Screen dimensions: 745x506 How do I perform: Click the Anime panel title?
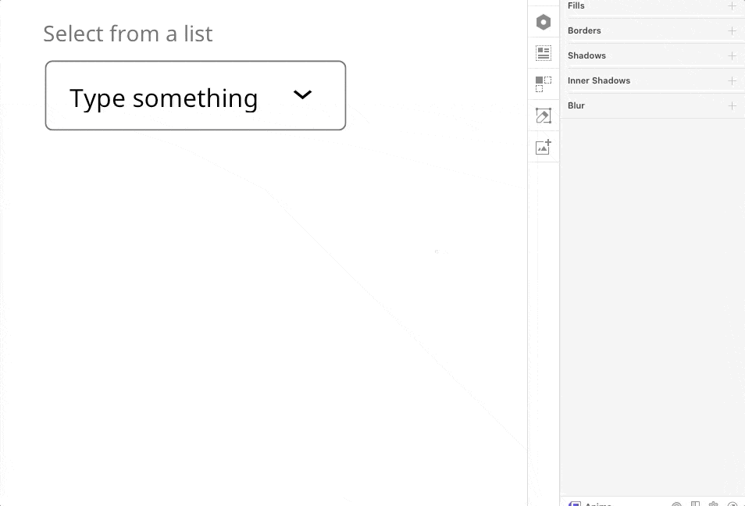pyautogui.click(x=598, y=504)
